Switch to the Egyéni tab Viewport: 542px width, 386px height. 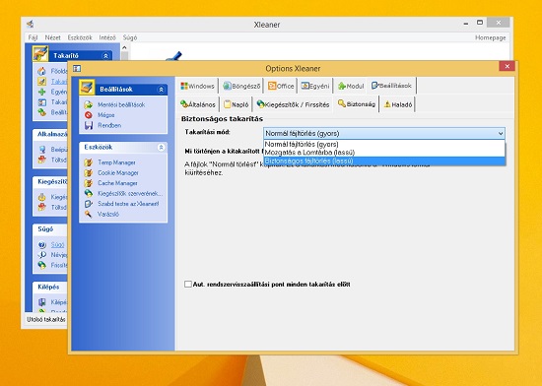[x=315, y=86]
